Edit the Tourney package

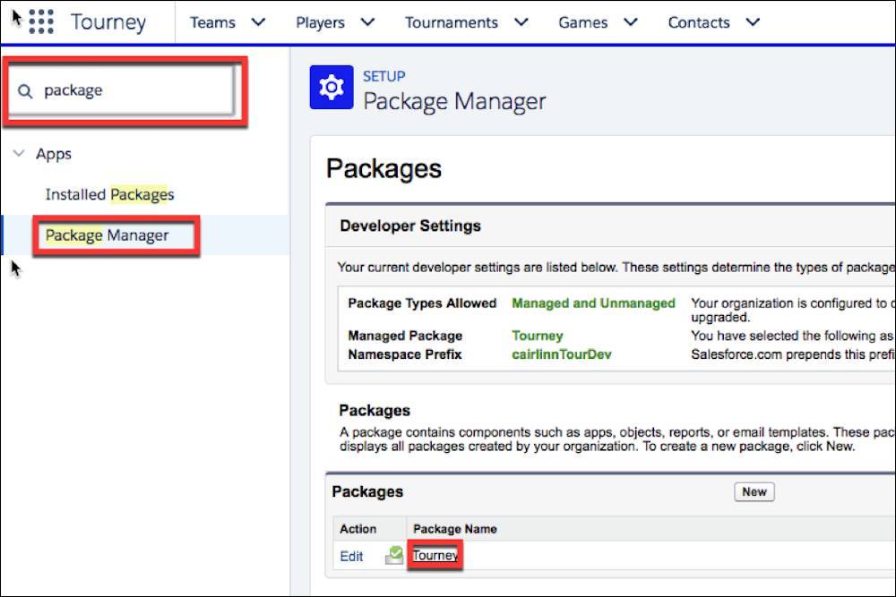coord(350,556)
